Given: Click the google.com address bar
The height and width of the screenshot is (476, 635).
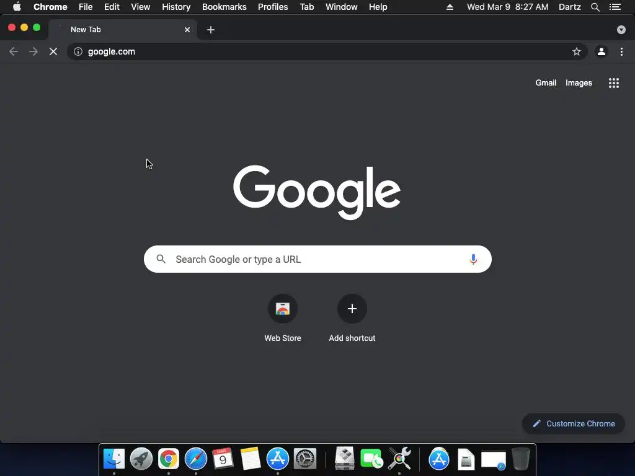Looking at the screenshot, I should coord(327,52).
